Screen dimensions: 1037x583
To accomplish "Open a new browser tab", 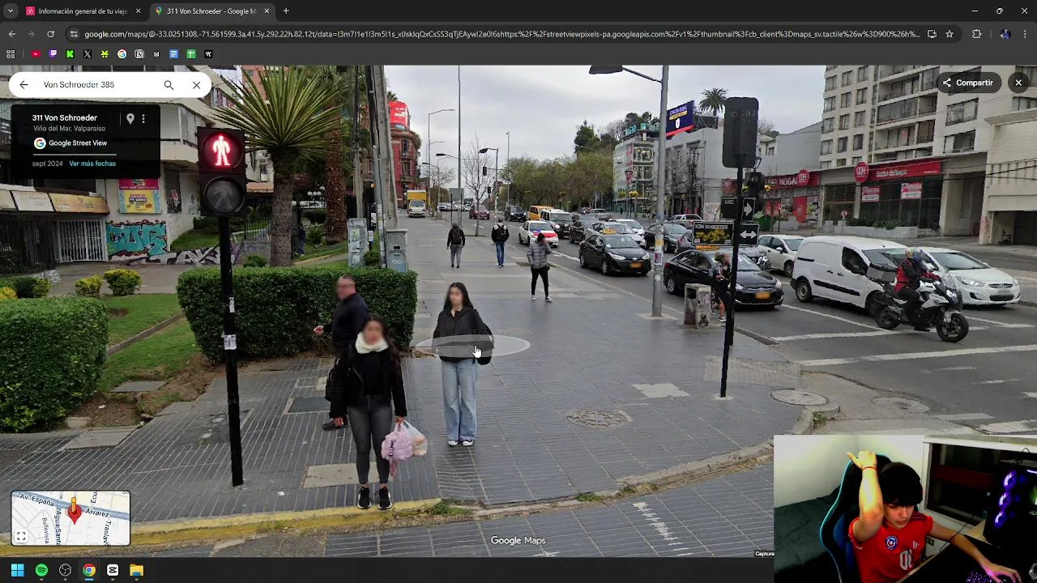I will (x=286, y=11).
